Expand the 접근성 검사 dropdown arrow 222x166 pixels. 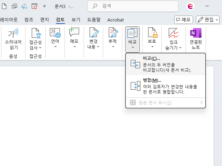tap(40, 48)
